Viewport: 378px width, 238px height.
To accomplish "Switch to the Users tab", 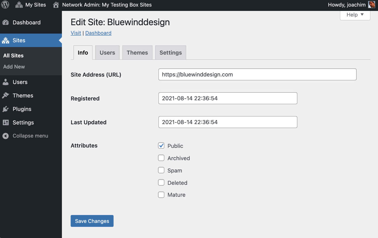I will [x=107, y=53].
